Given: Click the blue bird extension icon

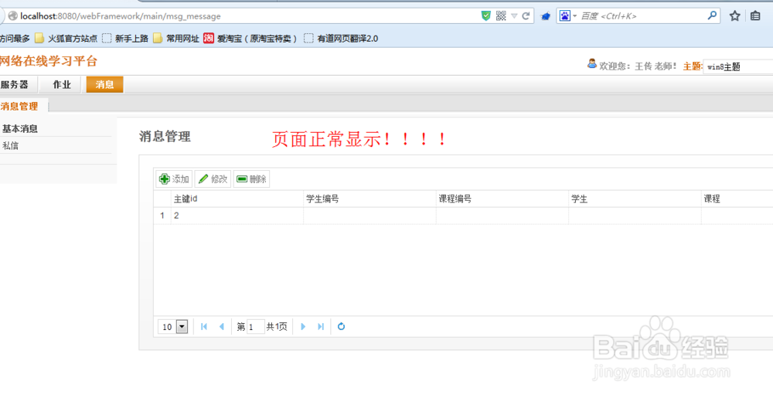Looking at the screenshot, I should click(545, 16).
